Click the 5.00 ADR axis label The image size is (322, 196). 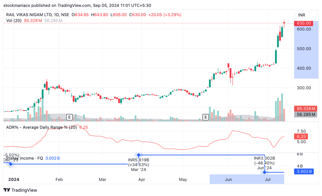point(301,142)
